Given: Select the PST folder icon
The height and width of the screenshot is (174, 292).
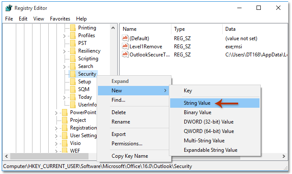Looking at the screenshot, I should click(x=73, y=43).
